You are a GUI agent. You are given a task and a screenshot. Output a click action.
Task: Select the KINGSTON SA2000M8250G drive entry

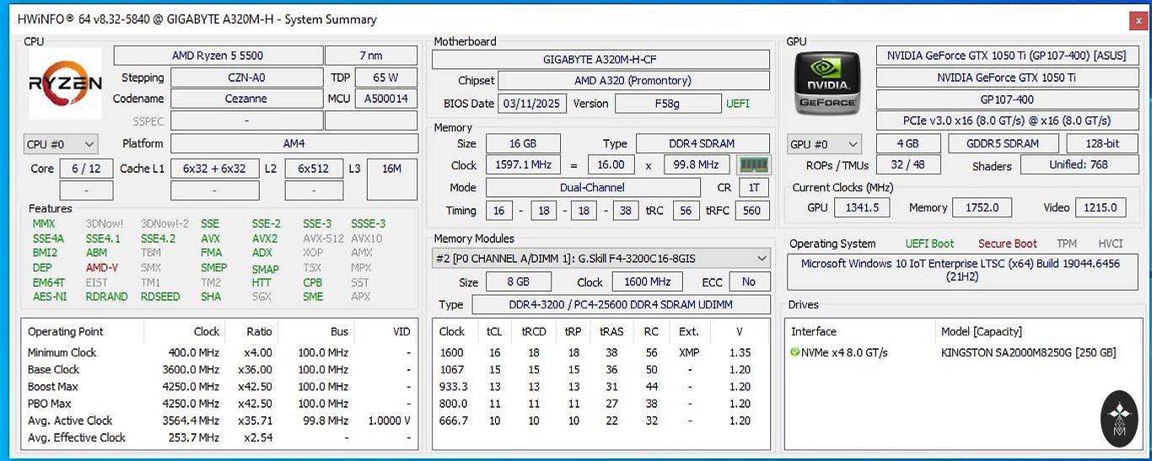(1028, 353)
